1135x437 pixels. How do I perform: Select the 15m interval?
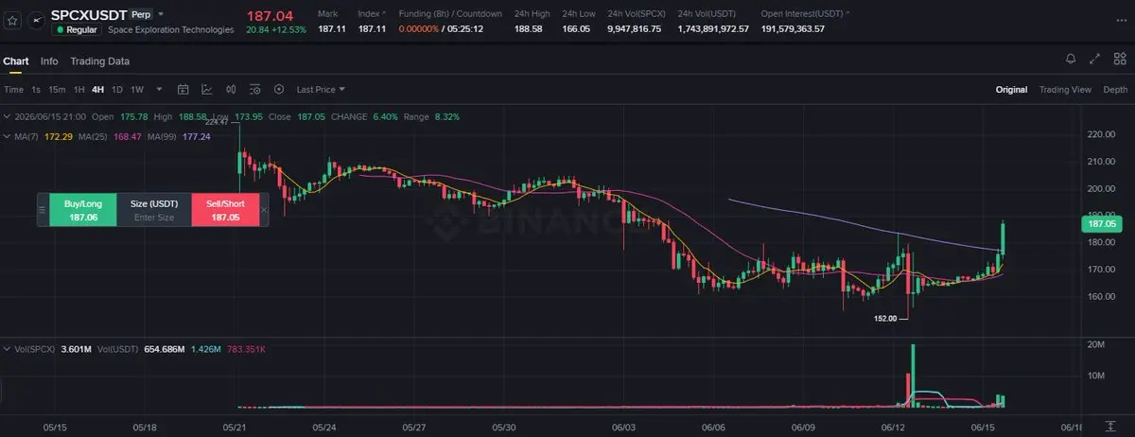click(x=57, y=90)
